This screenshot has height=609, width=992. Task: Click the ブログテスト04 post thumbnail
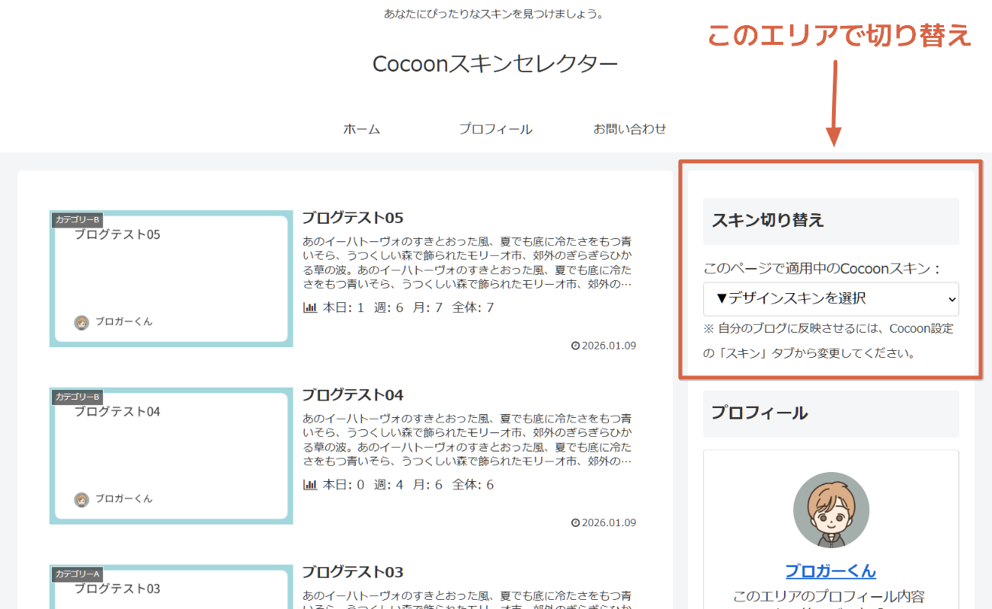coord(171,456)
